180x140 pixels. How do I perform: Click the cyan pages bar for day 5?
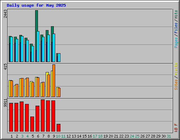pyautogui.click(x=33, y=54)
